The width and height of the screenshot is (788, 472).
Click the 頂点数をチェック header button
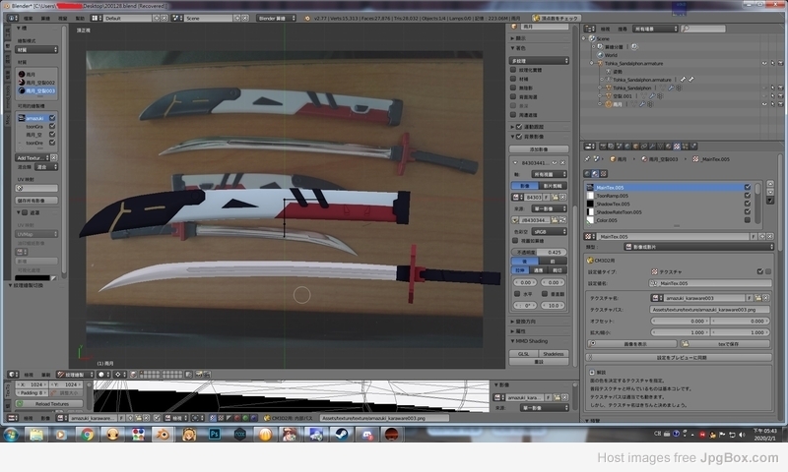click(x=556, y=18)
